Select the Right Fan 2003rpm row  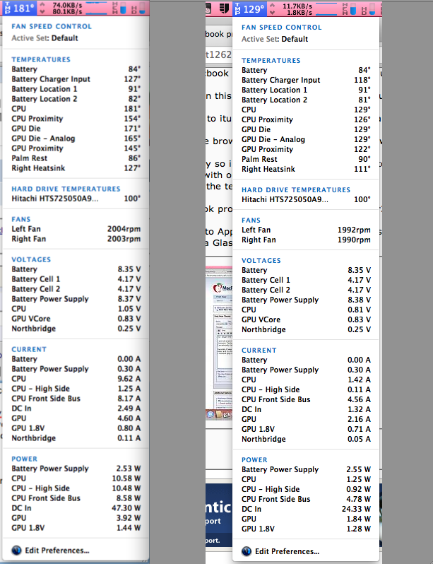(x=76, y=239)
